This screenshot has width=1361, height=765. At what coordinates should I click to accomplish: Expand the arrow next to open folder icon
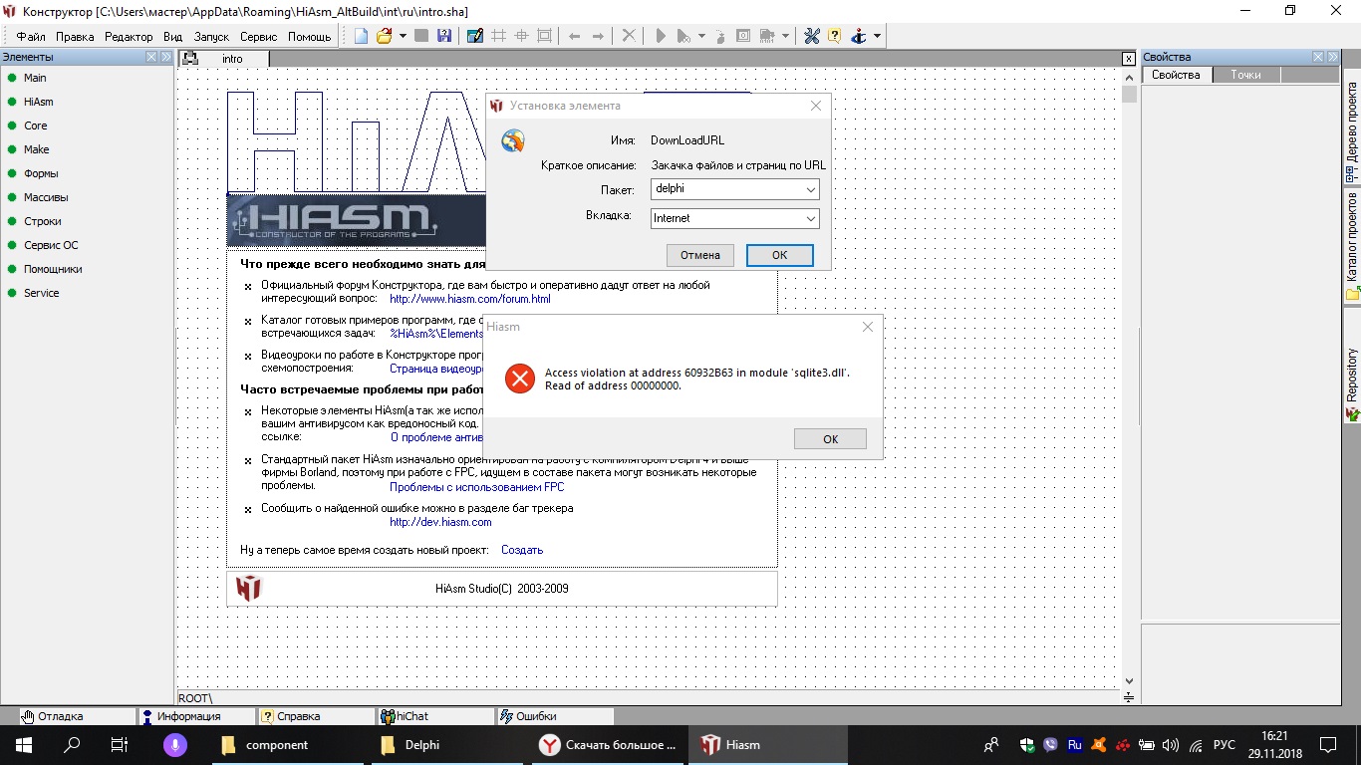point(403,36)
